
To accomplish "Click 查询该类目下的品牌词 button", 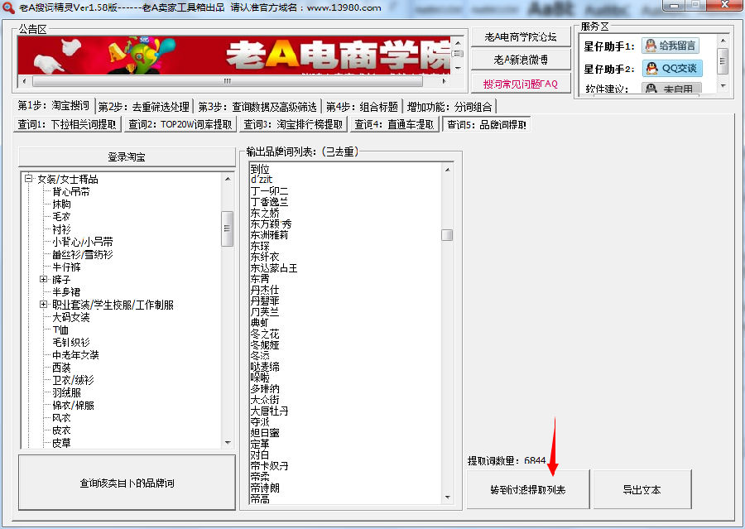I will [x=127, y=483].
